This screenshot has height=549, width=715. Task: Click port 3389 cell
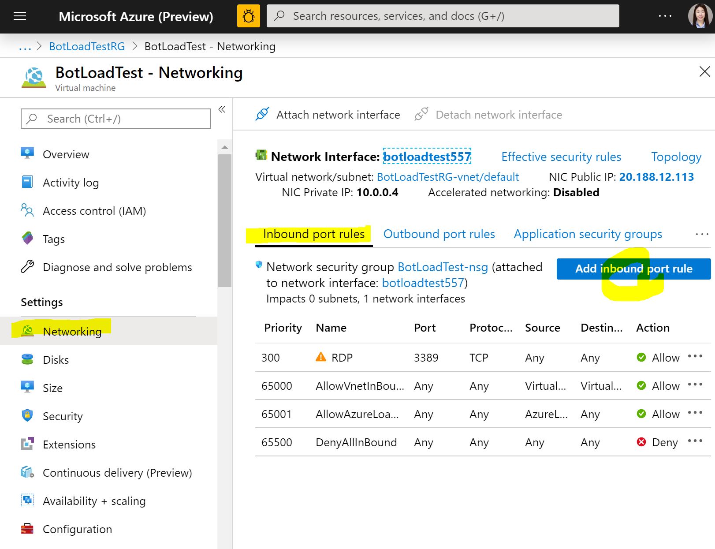[x=426, y=358]
